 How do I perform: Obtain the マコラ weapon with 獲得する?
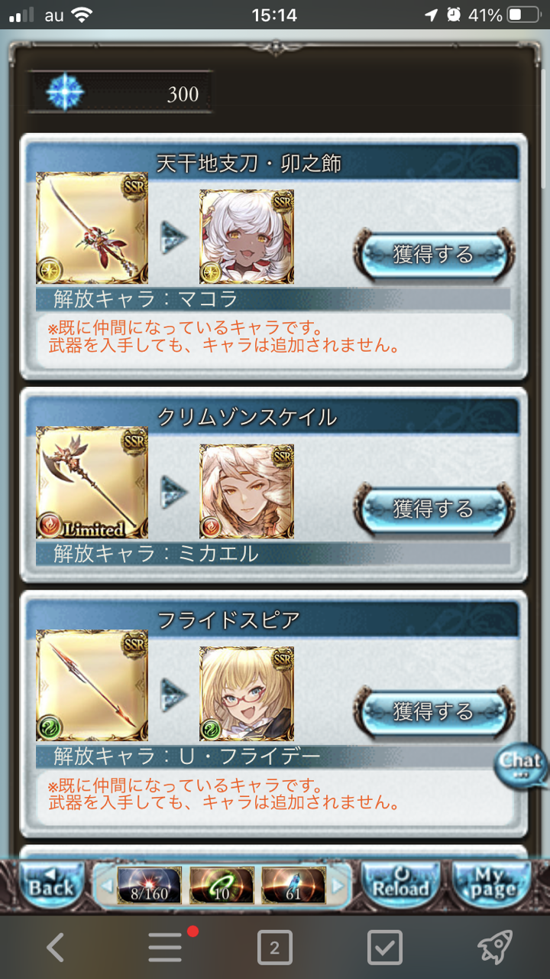click(434, 254)
